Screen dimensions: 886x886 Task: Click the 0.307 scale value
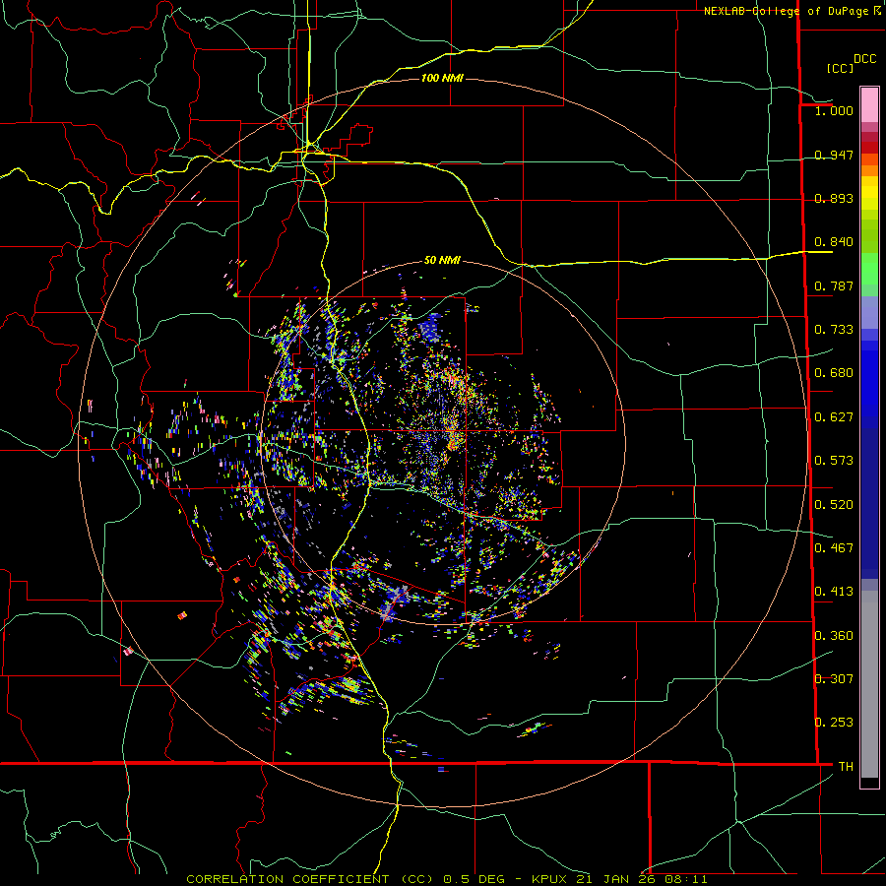pyautogui.click(x=834, y=679)
